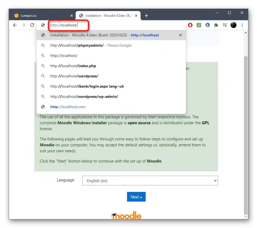
Task: Click search icon beside localhost/index.php suggestion
Action: tap(43, 66)
